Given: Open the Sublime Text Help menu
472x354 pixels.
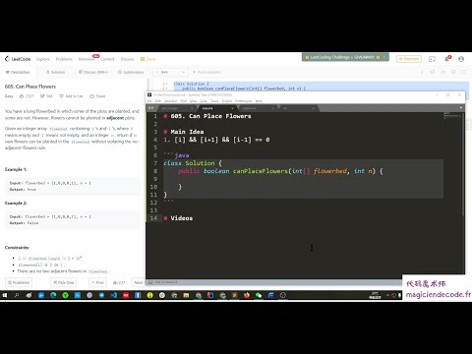Looking at the screenshot, I should coord(259,101).
